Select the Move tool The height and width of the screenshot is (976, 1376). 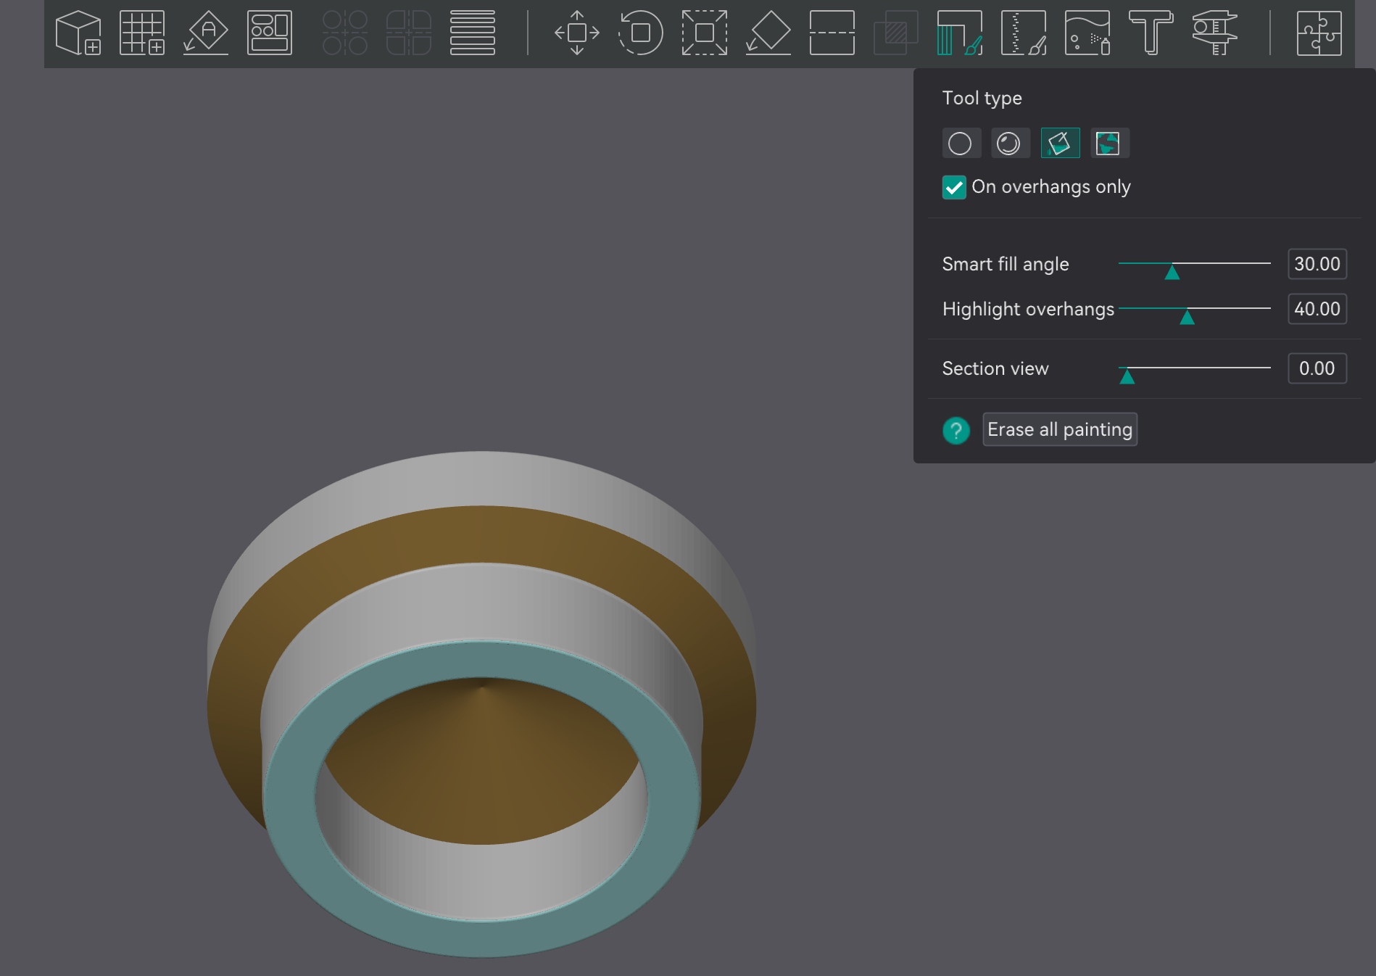(576, 33)
